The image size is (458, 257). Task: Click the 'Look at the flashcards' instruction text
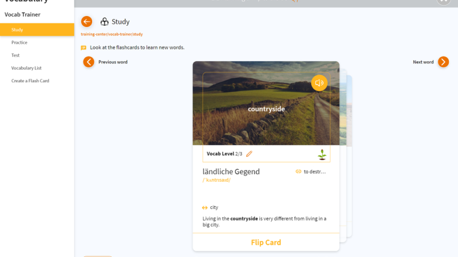click(137, 47)
